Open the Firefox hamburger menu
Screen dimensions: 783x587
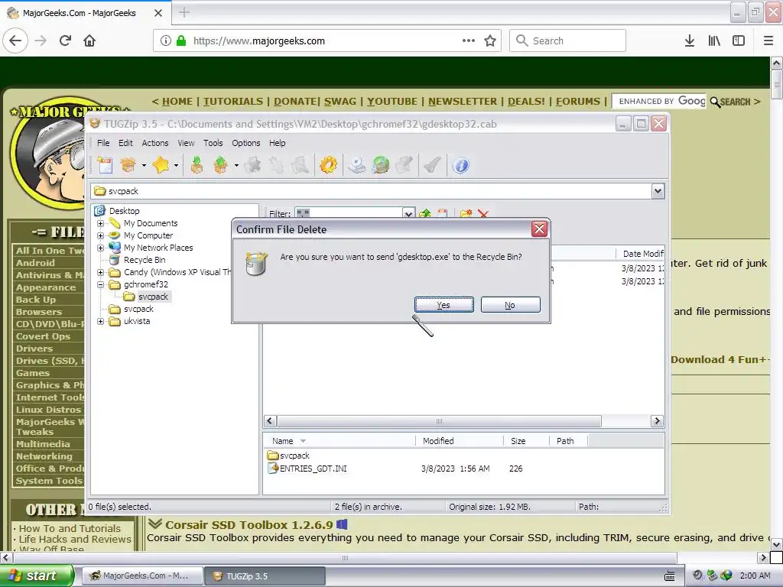click(x=768, y=41)
